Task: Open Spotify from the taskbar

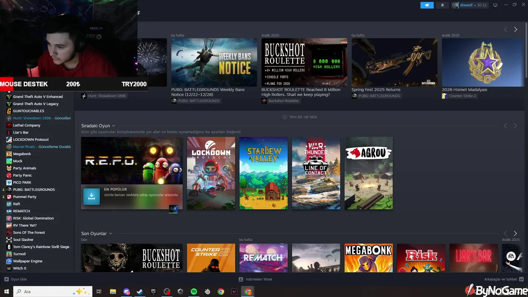Action: click(194, 292)
